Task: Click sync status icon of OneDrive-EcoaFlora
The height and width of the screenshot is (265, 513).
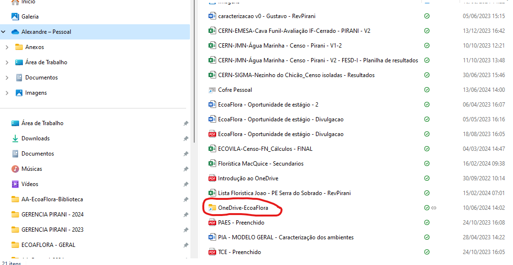Action: [x=427, y=207]
